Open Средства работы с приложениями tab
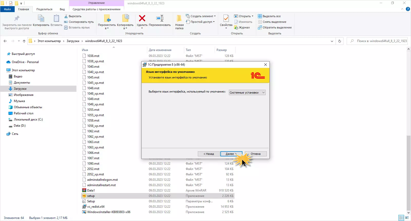Viewport: 411px width, 221px height. pos(96,9)
